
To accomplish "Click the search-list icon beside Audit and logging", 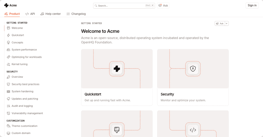I will (8, 106).
